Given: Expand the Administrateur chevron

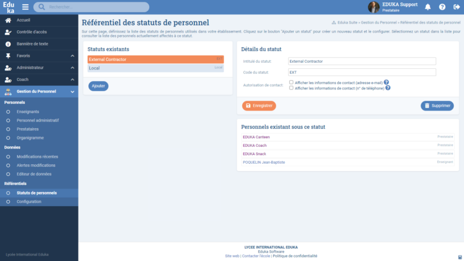Looking at the screenshot, I should (72, 68).
